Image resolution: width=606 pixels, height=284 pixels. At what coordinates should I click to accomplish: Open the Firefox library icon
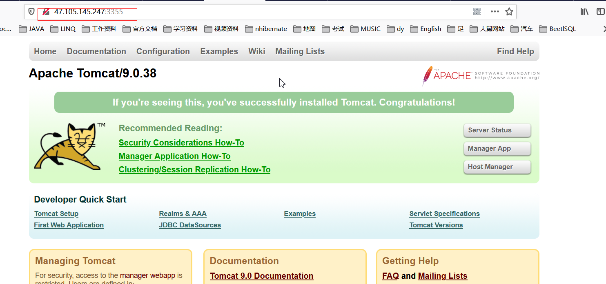point(585,12)
